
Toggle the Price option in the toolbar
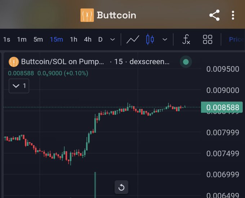pyautogui.click(x=237, y=39)
